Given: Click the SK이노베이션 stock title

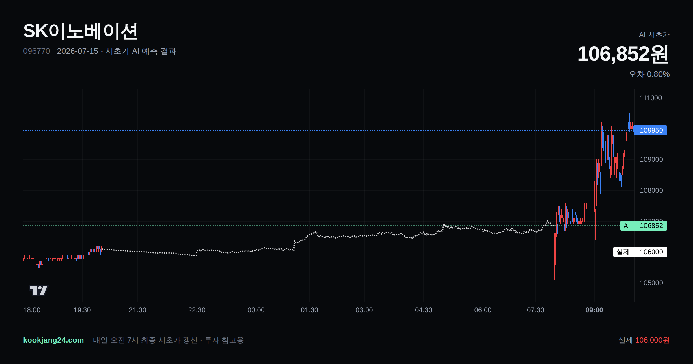Looking at the screenshot, I should click(80, 31).
